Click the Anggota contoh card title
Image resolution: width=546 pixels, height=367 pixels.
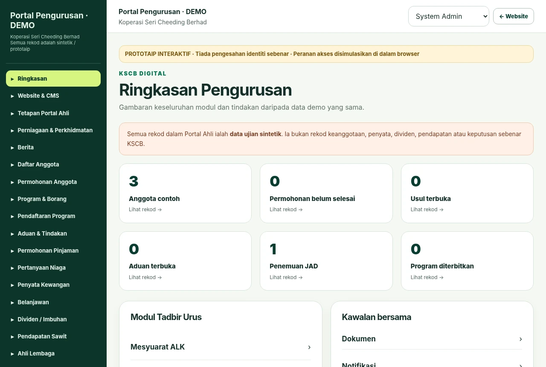point(154,198)
